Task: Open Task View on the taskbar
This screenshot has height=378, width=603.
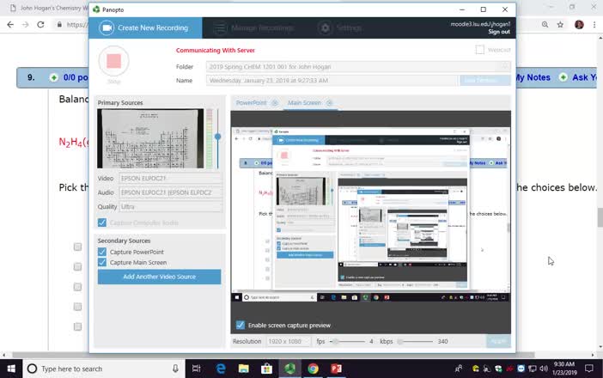Action: coord(197,369)
